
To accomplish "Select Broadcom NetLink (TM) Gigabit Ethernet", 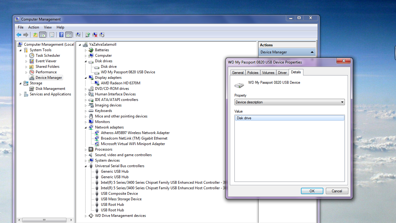I will pos(134,138).
